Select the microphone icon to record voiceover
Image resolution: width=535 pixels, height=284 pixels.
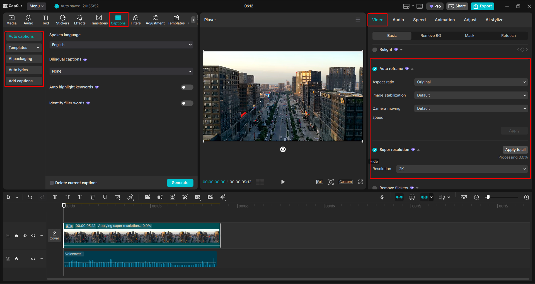click(x=382, y=197)
